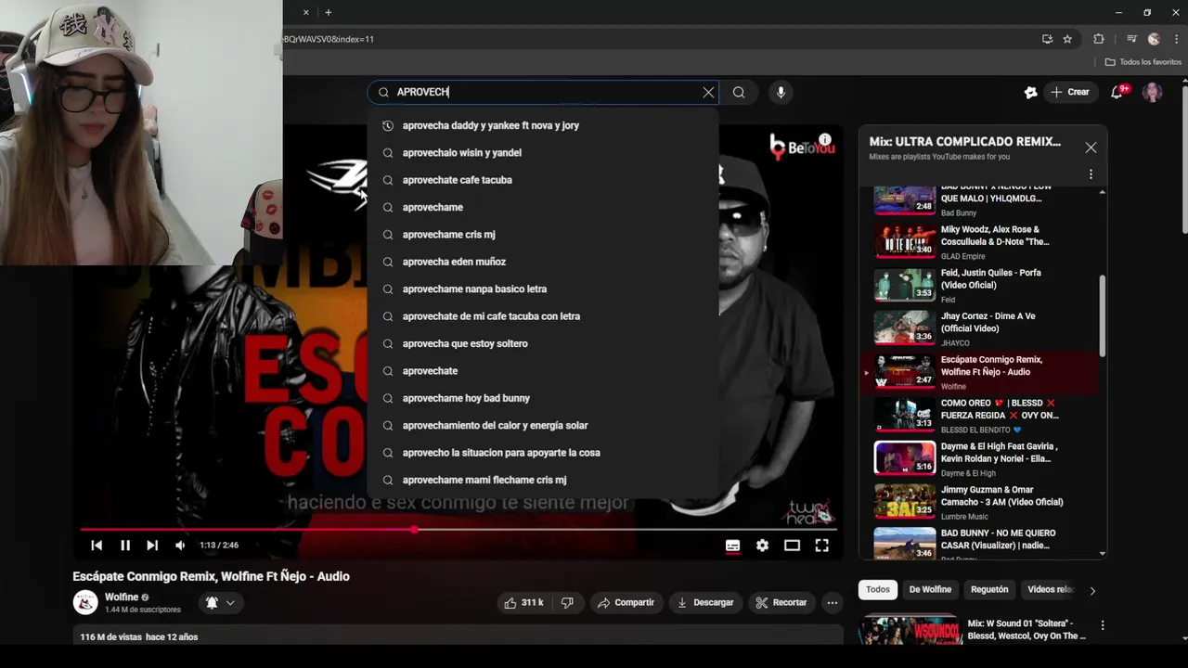Mute the video volume speaker icon
The image size is (1188, 668).
pos(180,546)
